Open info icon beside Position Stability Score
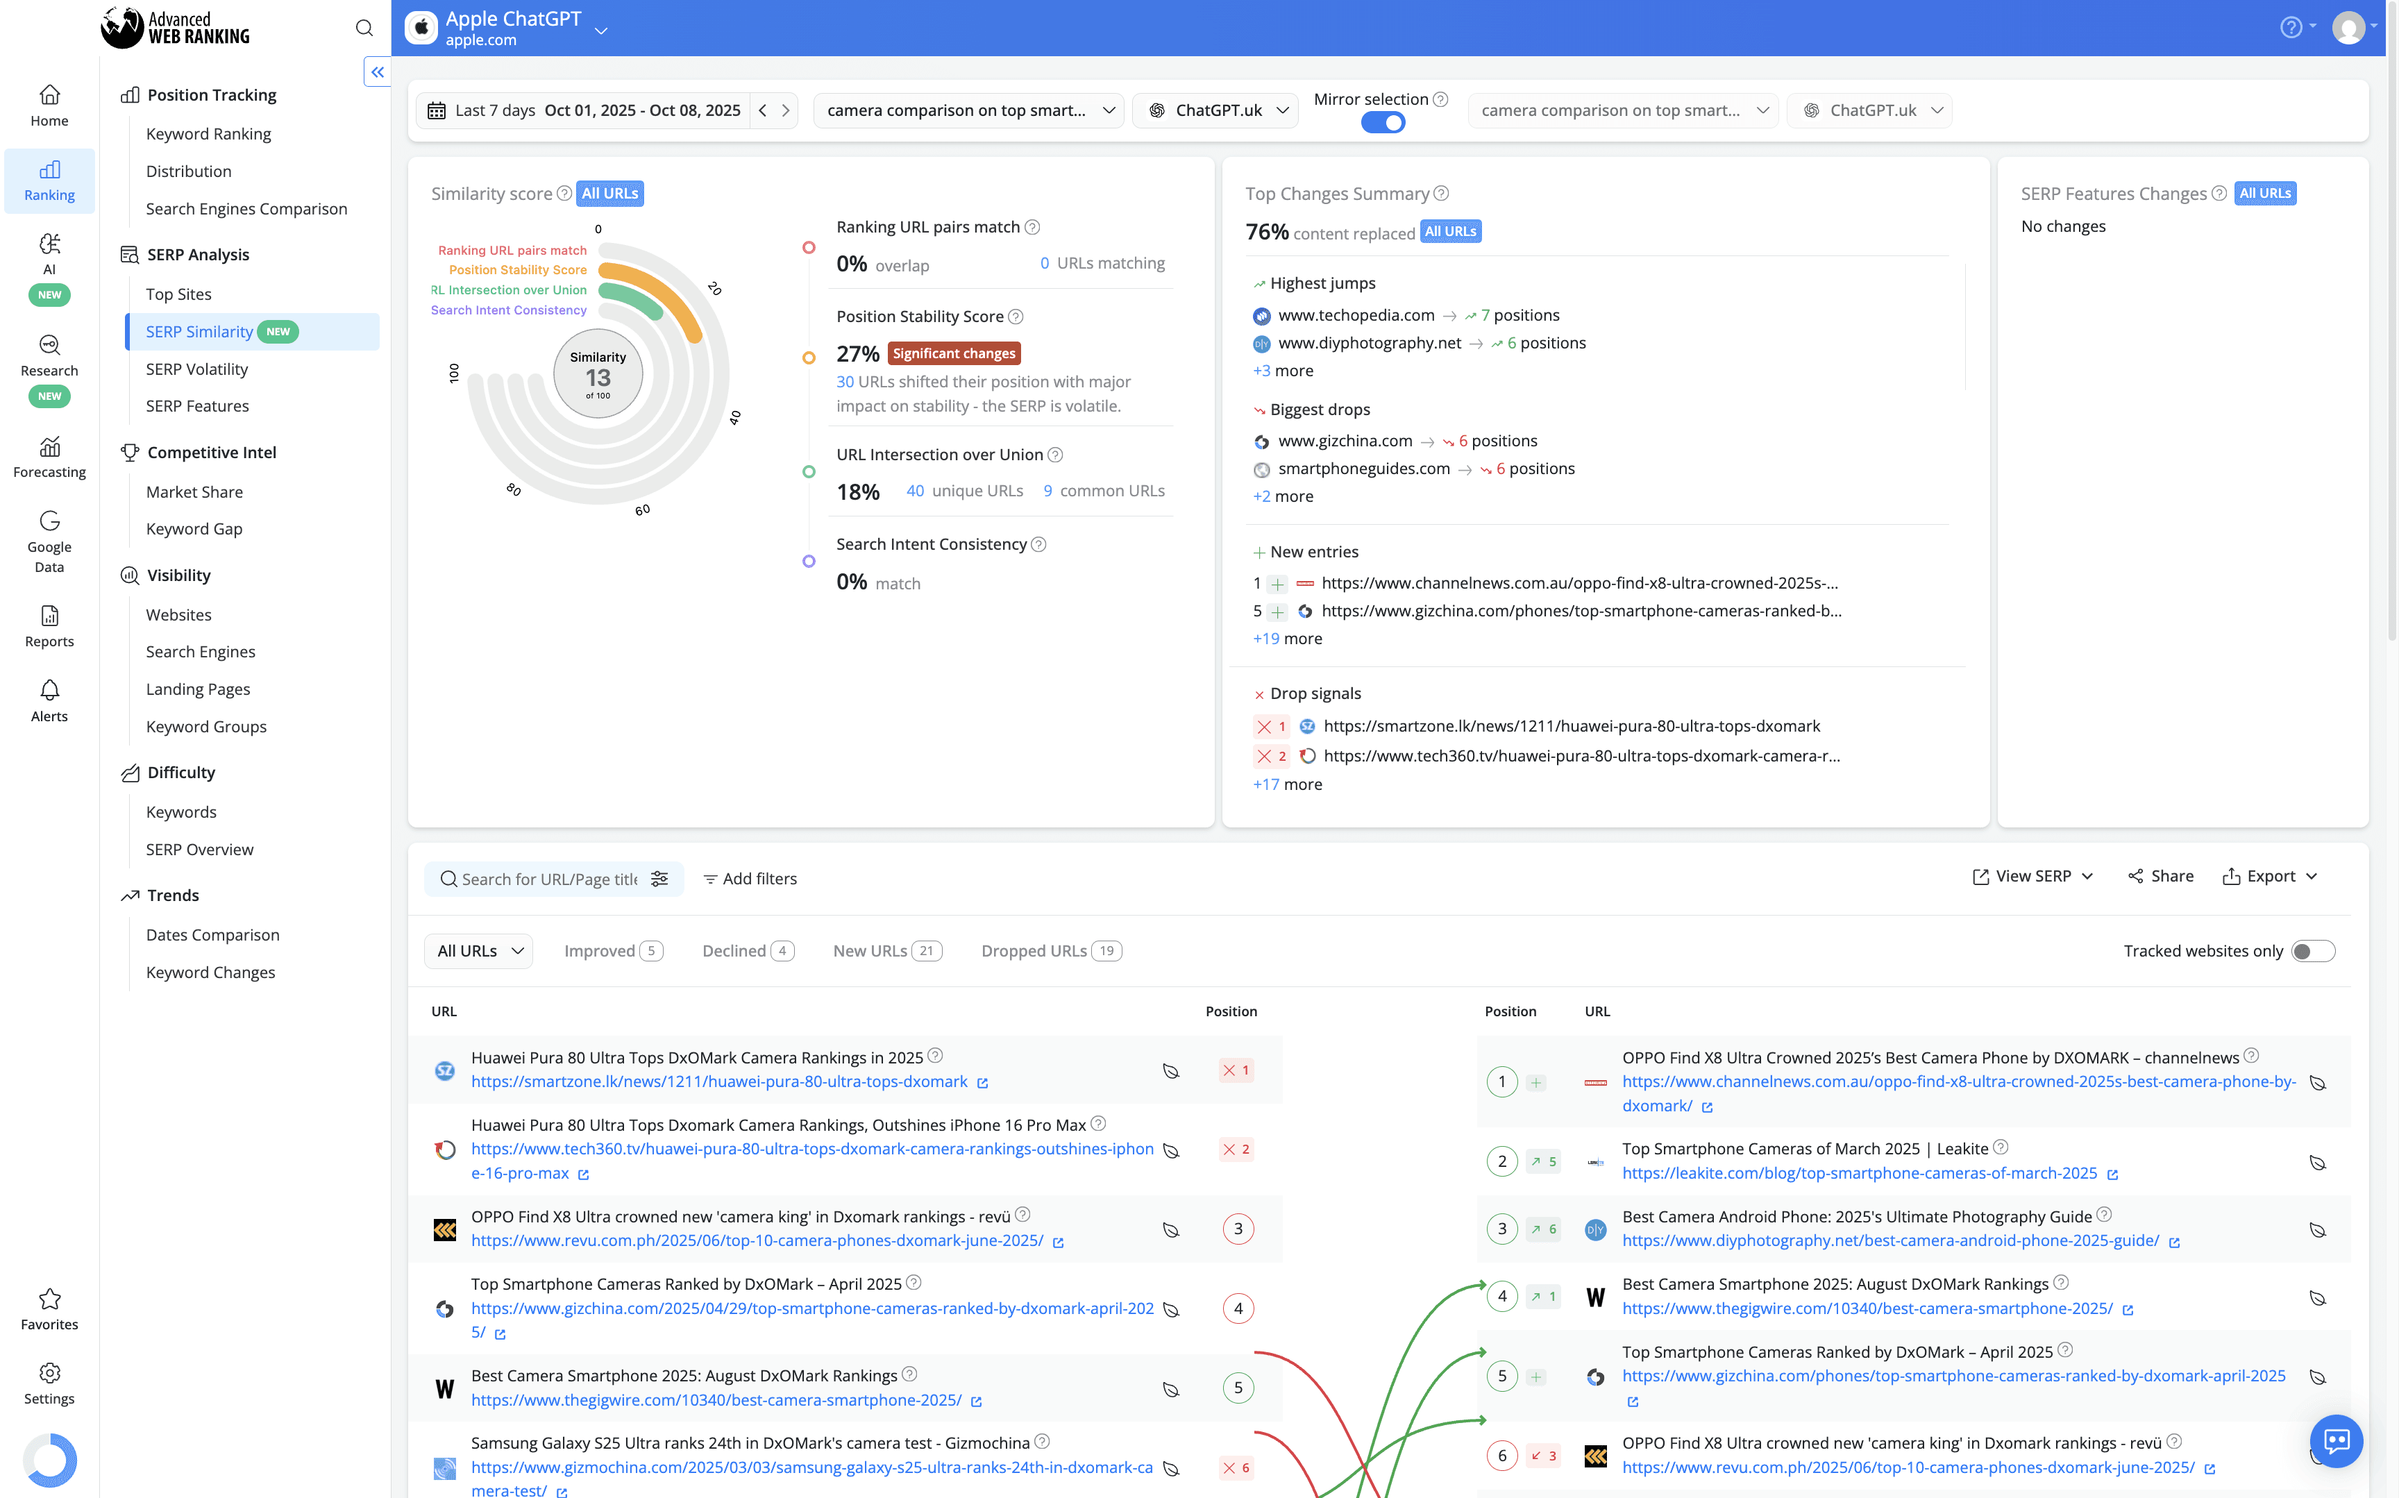The width and height of the screenshot is (2399, 1498). [x=1016, y=317]
